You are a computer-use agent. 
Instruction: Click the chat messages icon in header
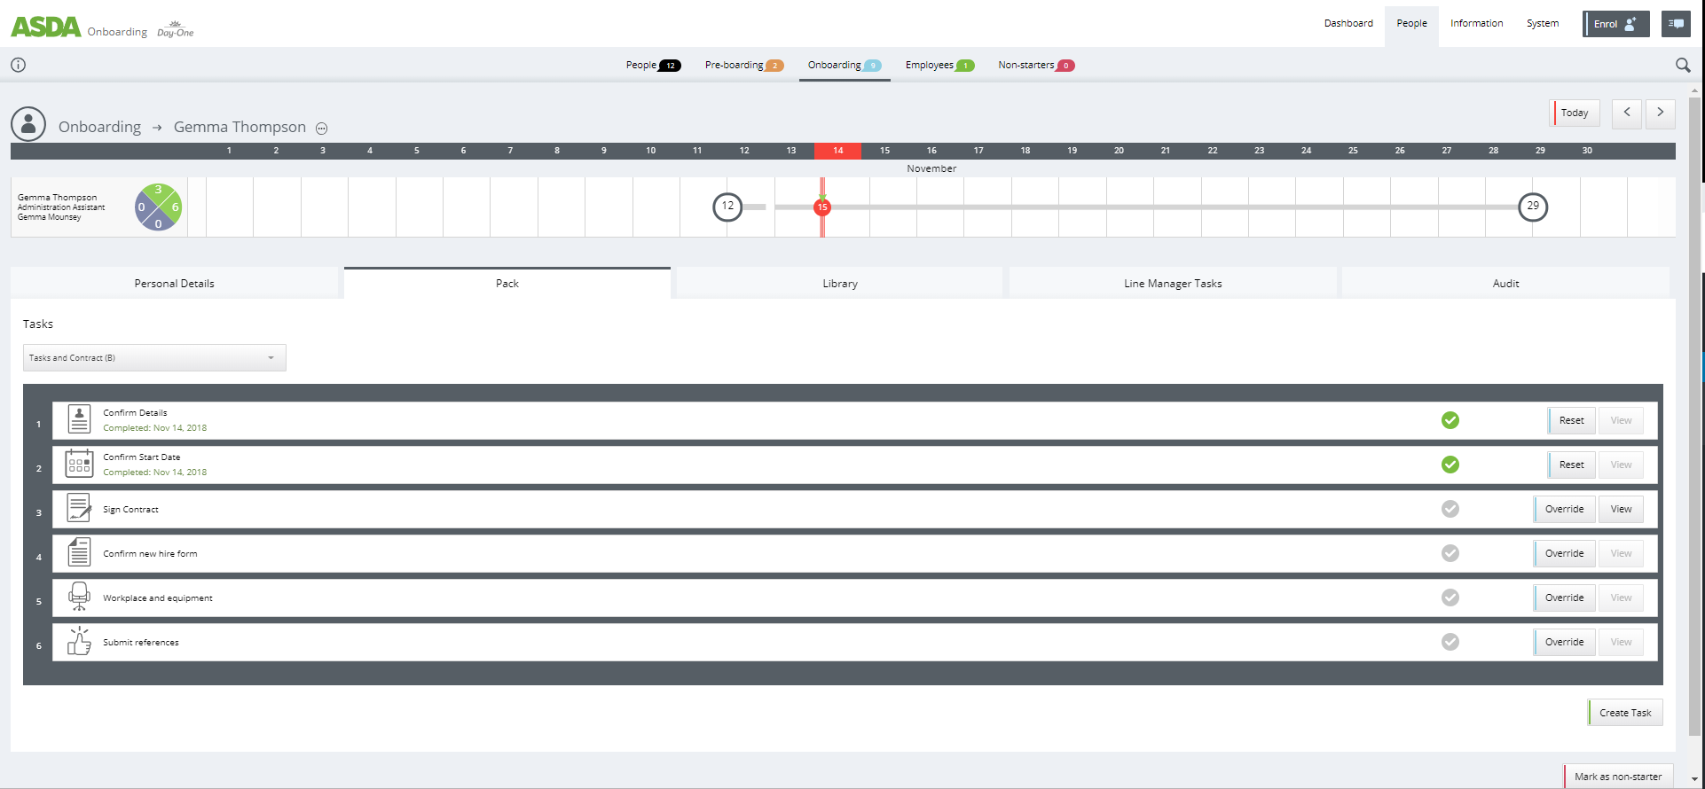coord(1676,24)
